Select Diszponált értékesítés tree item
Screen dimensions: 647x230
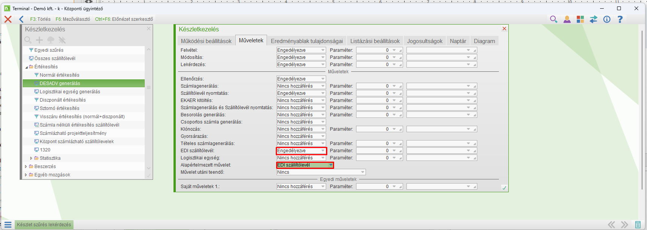point(84,100)
